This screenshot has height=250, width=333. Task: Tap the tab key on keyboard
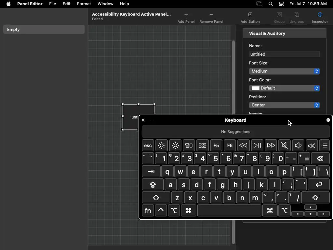point(151,172)
